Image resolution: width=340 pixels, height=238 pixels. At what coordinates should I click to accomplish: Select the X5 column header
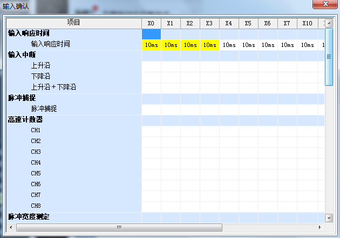[x=248, y=23]
